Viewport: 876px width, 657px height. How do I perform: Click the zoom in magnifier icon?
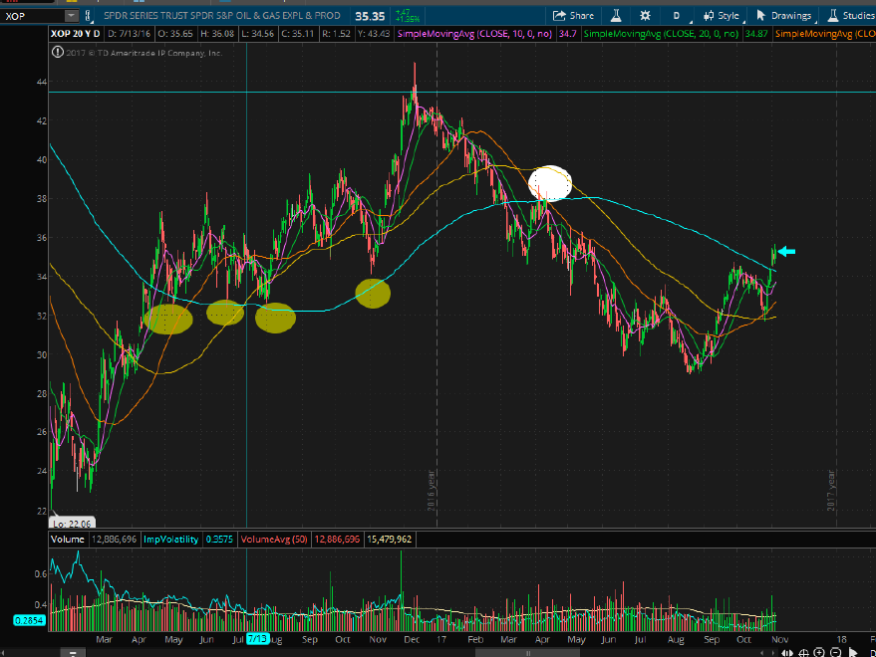pyautogui.click(x=819, y=653)
